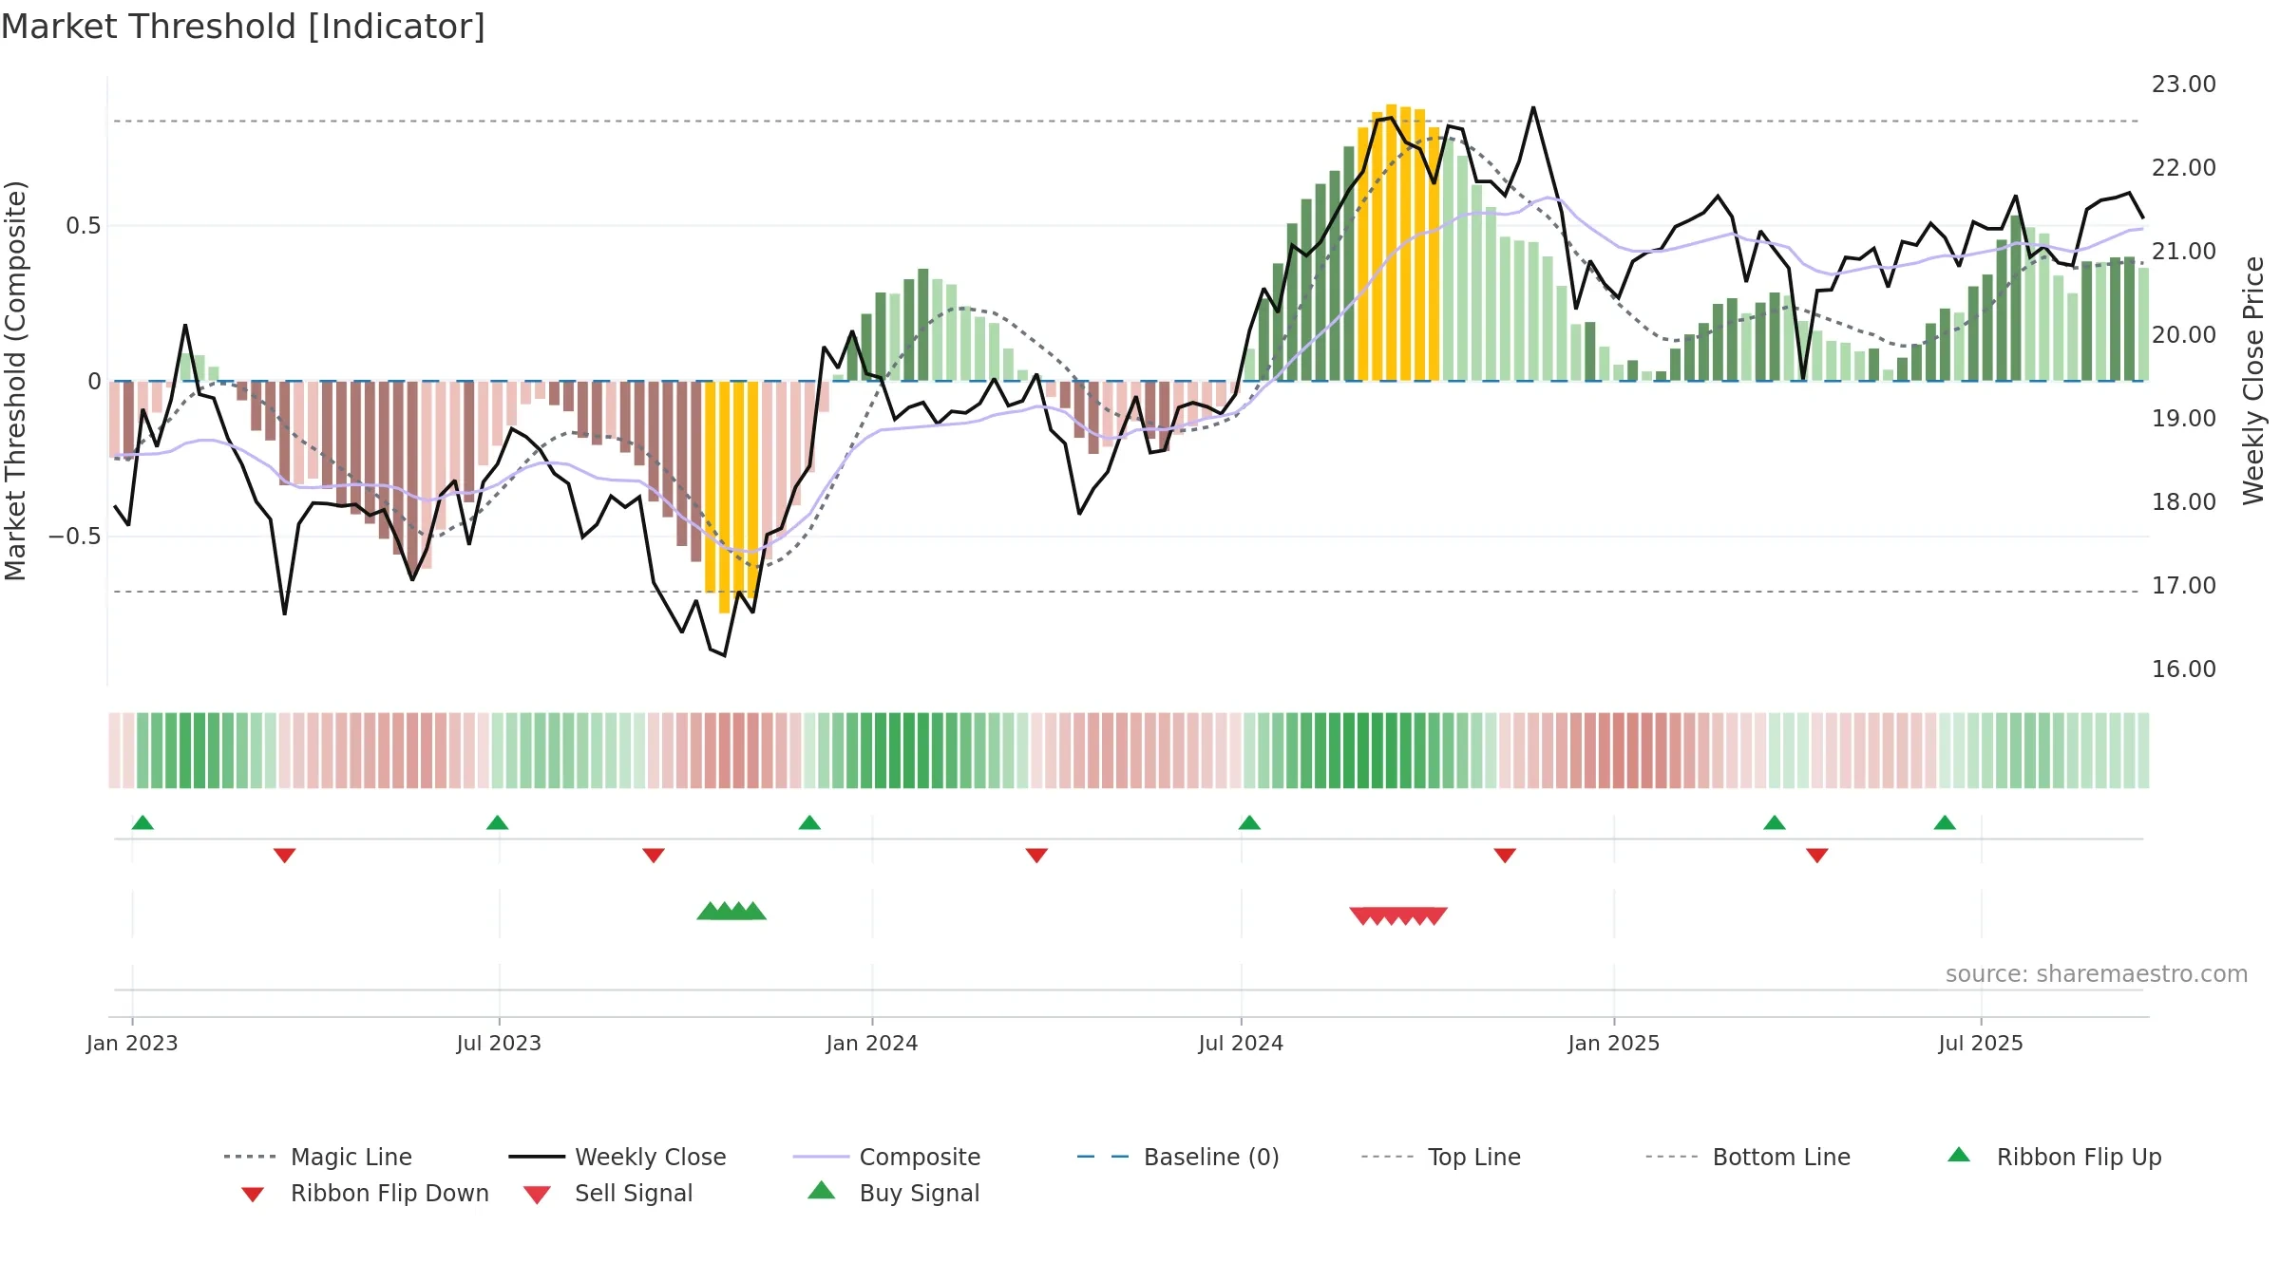Click the −0.5 composite axis label
Image resolution: width=2280 pixels, height=1282 pixels.
(75, 537)
